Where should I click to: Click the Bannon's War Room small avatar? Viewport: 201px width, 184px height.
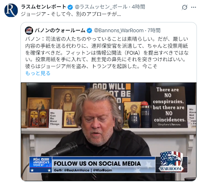coord(29,31)
